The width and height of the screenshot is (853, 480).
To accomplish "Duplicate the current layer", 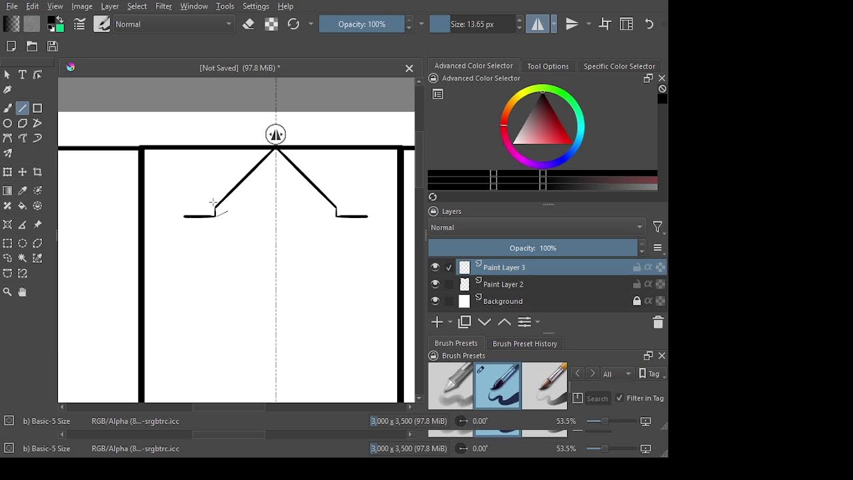I will coord(464,322).
